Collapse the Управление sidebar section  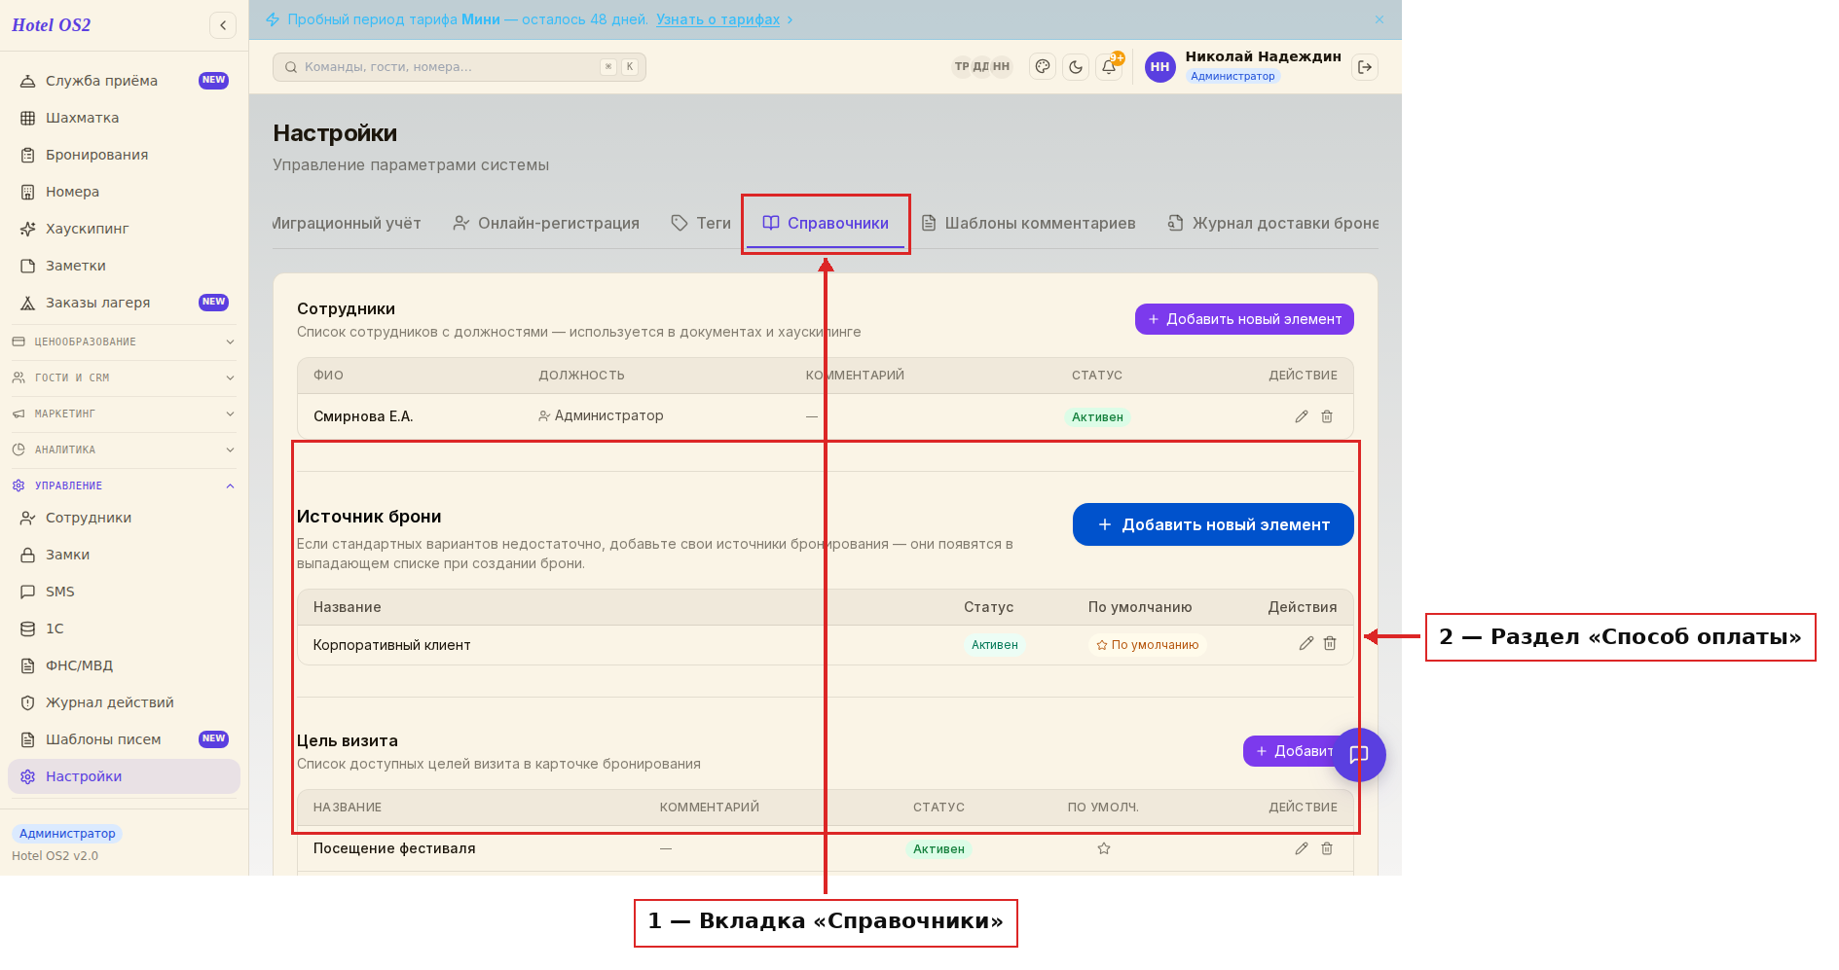tap(124, 485)
